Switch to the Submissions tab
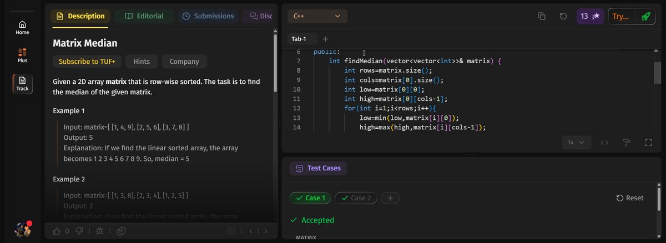Screen dimensions: 666x243 208,16
